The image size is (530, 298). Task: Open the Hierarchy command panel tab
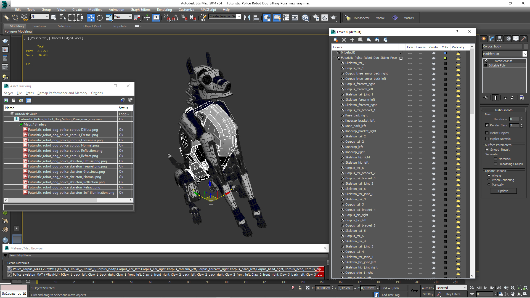(x=500, y=39)
